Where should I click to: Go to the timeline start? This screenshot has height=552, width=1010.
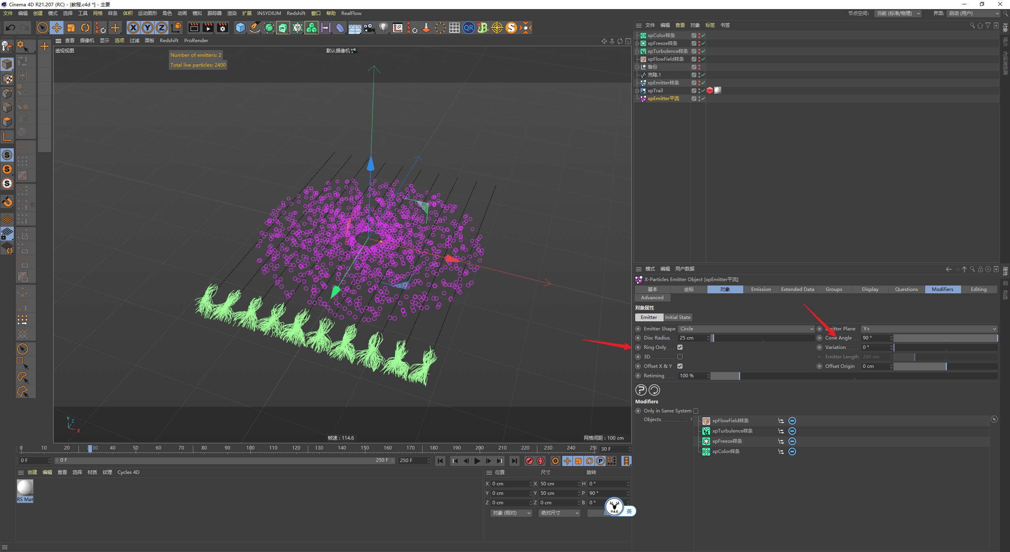click(440, 461)
